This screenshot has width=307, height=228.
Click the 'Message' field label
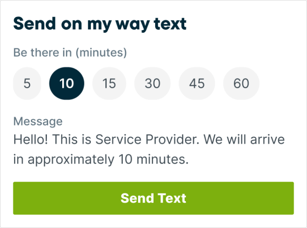[38, 121]
